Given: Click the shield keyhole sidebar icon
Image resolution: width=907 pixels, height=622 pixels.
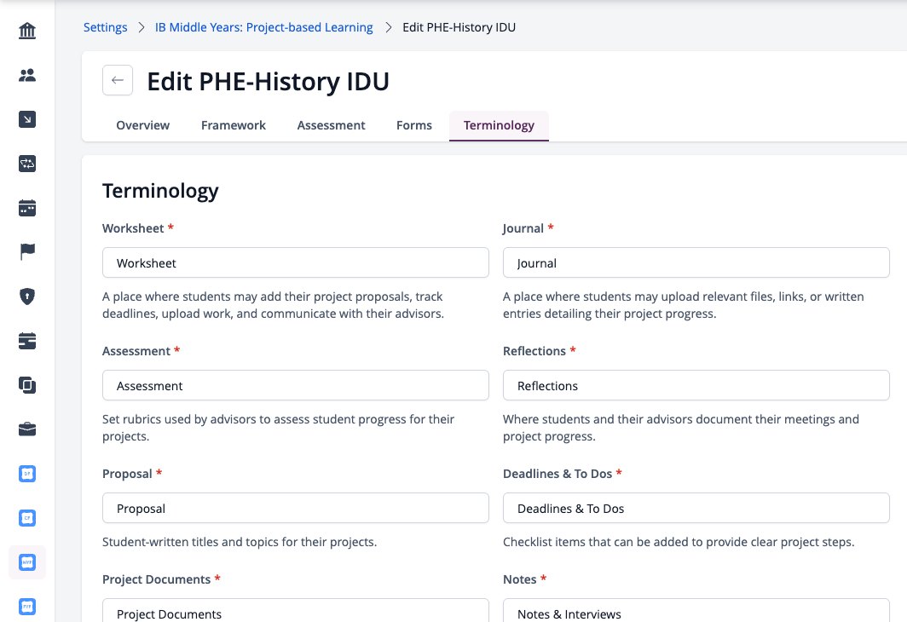Looking at the screenshot, I should 27,297.
